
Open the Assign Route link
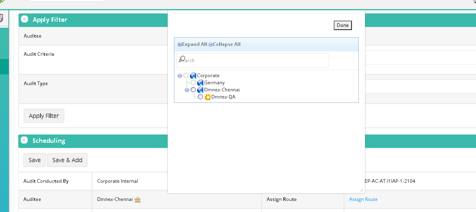(363, 199)
